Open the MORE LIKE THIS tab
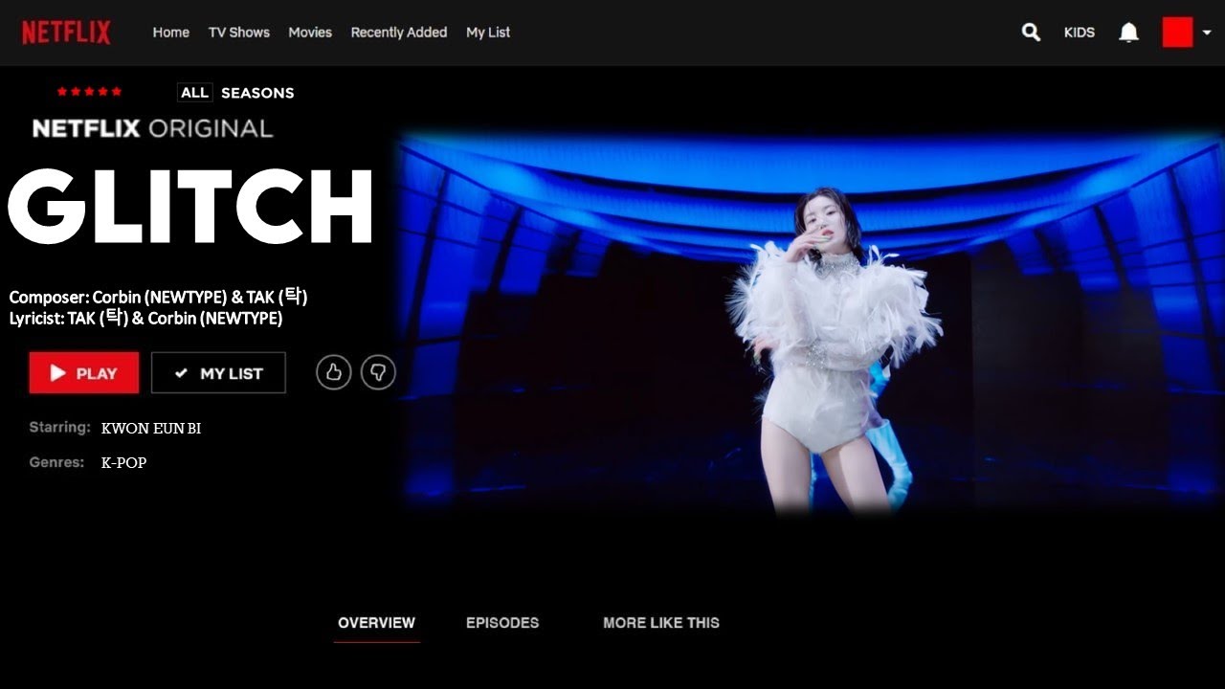Image resolution: width=1225 pixels, height=689 pixels. pyautogui.click(x=661, y=623)
